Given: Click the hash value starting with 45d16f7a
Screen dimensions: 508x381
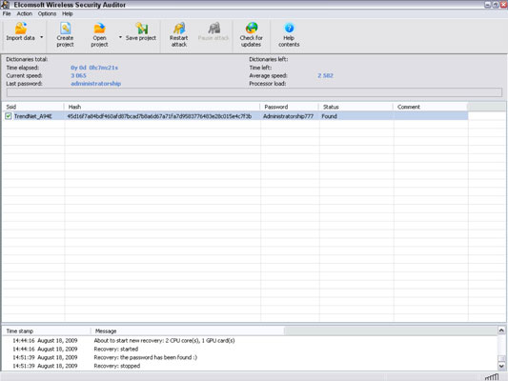Looking at the screenshot, I should coord(159,116).
